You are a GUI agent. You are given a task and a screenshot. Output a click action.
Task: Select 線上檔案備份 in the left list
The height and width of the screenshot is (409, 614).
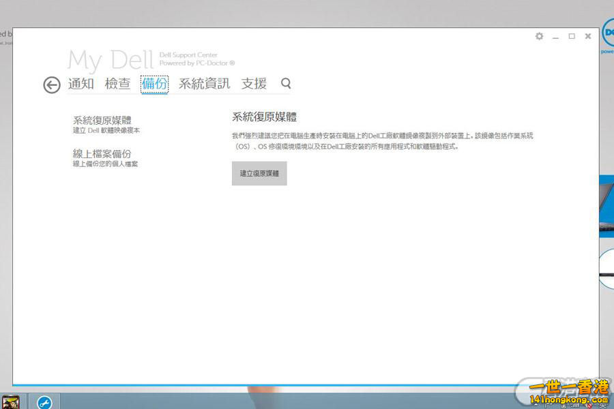click(x=102, y=154)
